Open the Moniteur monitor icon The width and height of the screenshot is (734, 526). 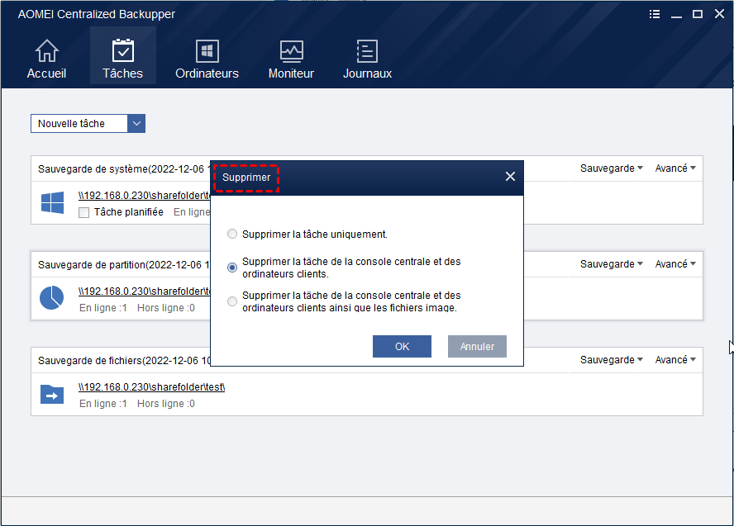tap(291, 51)
